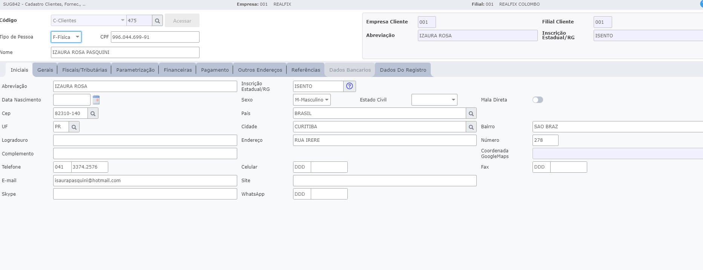This screenshot has height=270, width=703.
Task: Click the Cep lookup magnifier icon
Action: click(x=93, y=114)
